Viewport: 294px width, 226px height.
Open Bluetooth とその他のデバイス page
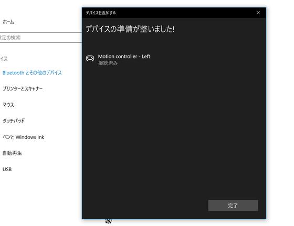click(x=32, y=73)
